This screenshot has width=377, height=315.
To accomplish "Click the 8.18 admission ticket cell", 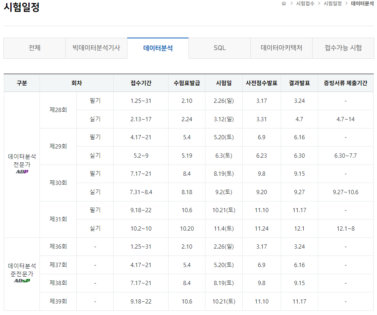I will (187, 192).
